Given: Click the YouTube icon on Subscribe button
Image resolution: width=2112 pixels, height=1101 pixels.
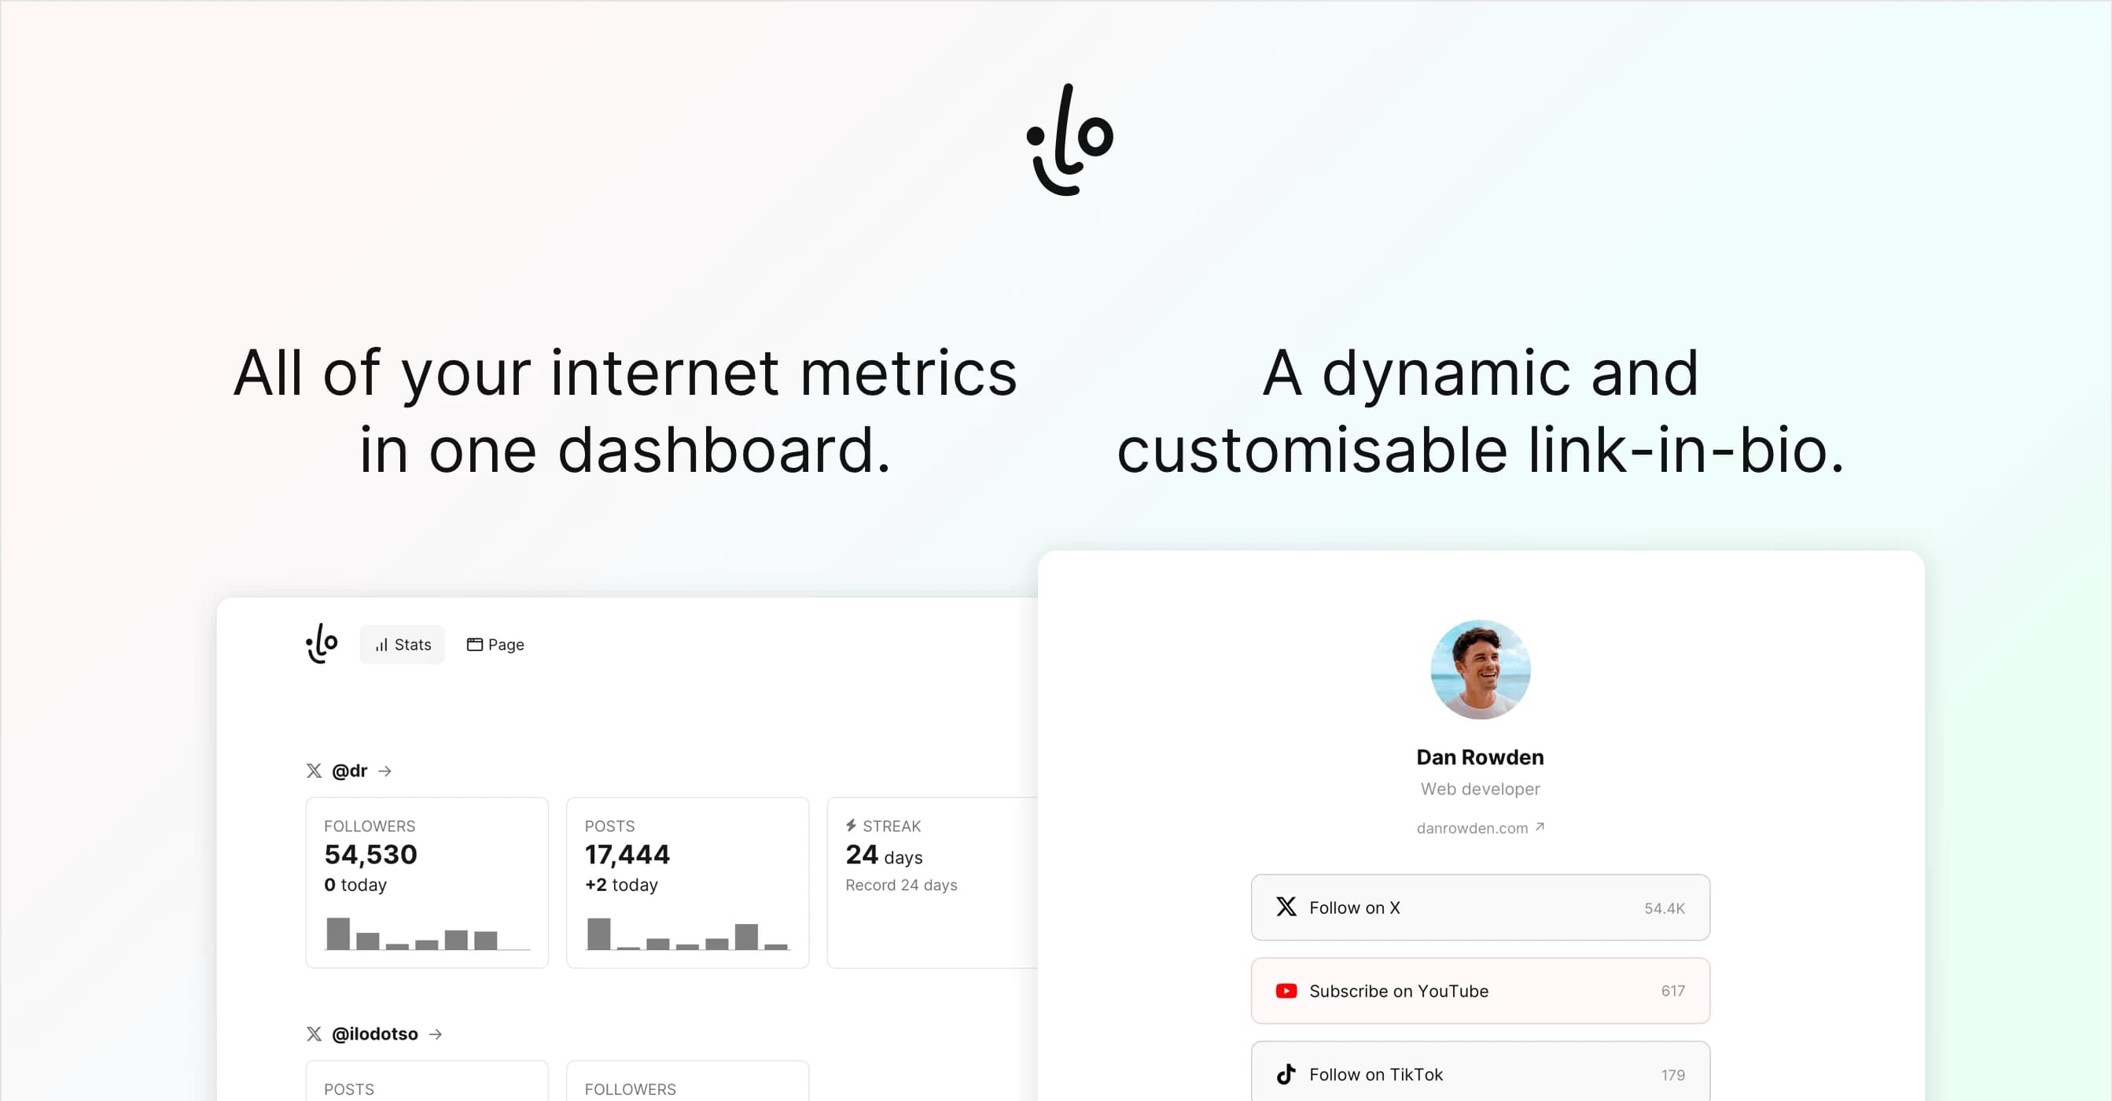Looking at the screenshot, I should (1285, 992).
